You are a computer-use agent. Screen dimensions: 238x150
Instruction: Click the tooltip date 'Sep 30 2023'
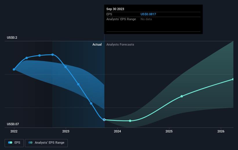115,9
